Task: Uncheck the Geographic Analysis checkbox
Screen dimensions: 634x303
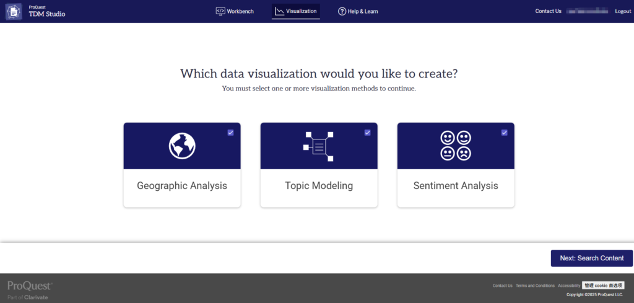Action: pos(230,133)
